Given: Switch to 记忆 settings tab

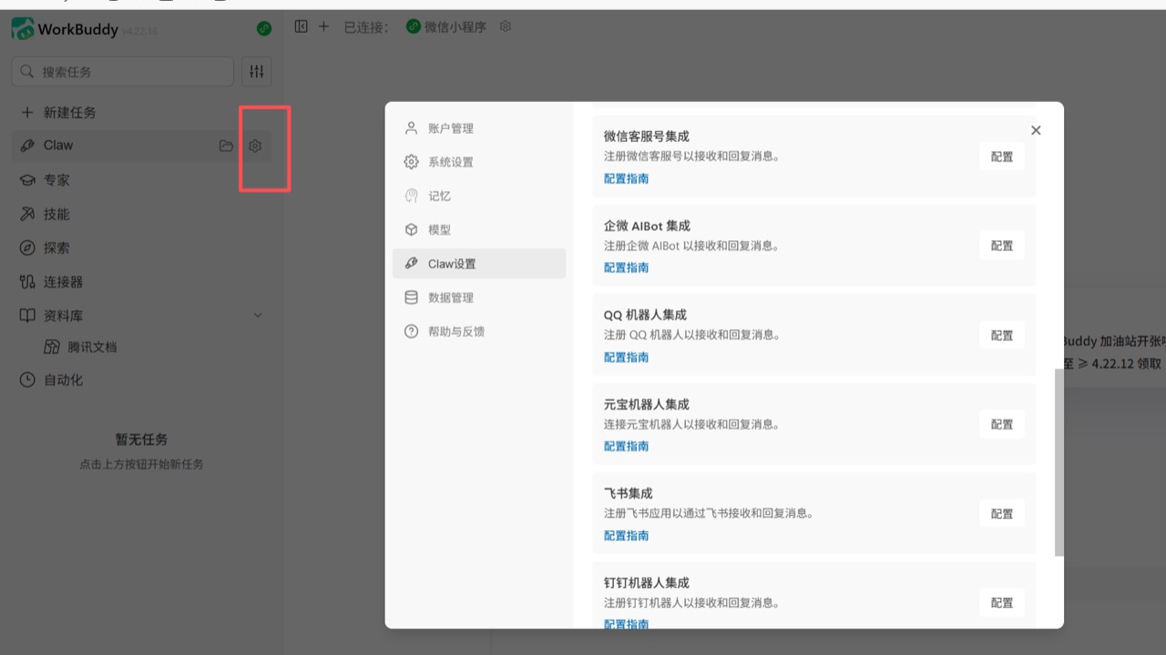Looking at the screenshot, I should pos(479,196).
